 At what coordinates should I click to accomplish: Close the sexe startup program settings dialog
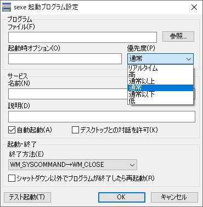tap(194, 7)
